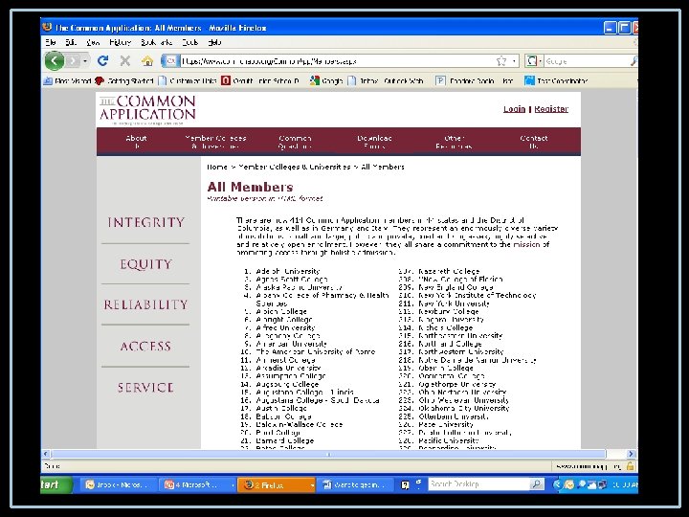Click the Search Desktop input box

click(479, 484)
